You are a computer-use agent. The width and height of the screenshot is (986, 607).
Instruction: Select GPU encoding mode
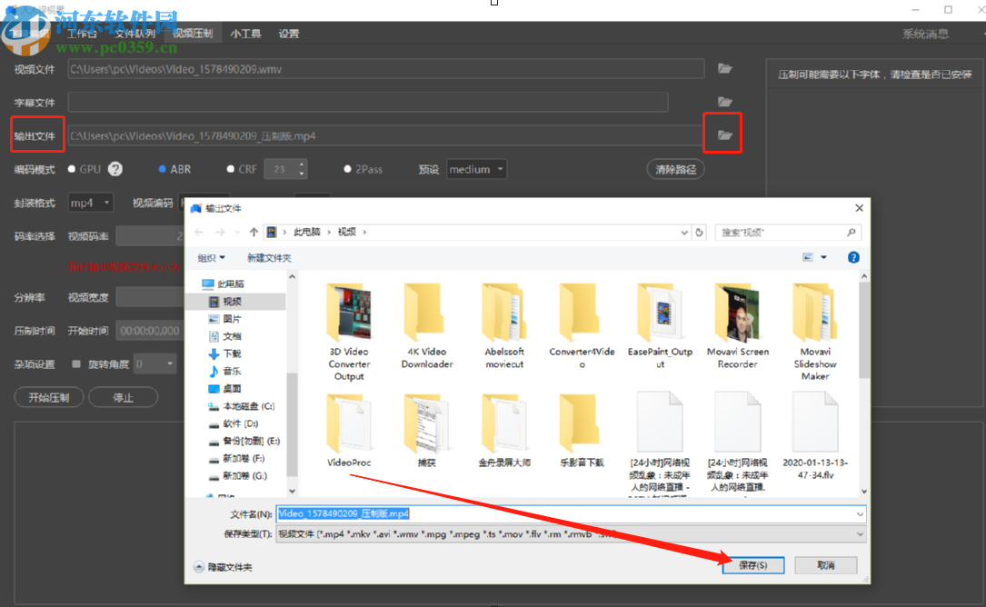pos(72,169)
